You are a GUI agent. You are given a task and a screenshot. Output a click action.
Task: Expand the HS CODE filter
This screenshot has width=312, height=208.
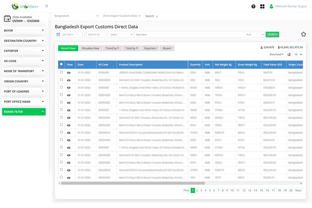pyautogui.click(x=24, y=61)
